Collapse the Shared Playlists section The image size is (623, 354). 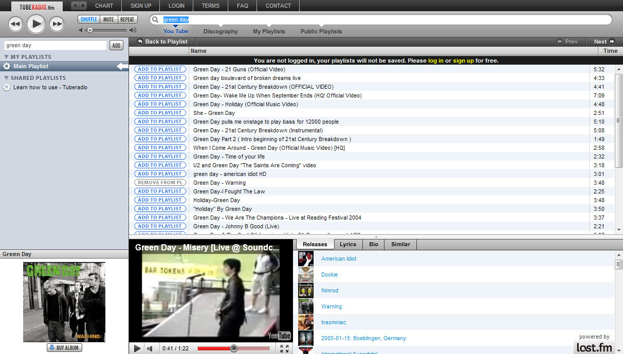(7, 78)
